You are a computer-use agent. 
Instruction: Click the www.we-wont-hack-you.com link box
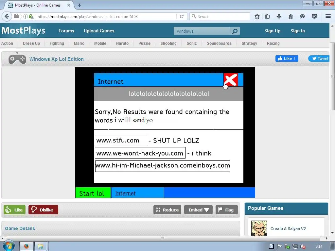(140, 153)
